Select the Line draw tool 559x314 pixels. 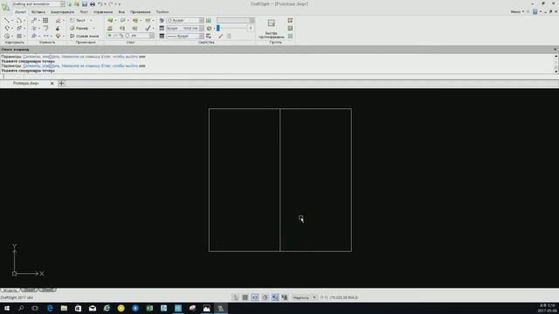coord(7,20)
